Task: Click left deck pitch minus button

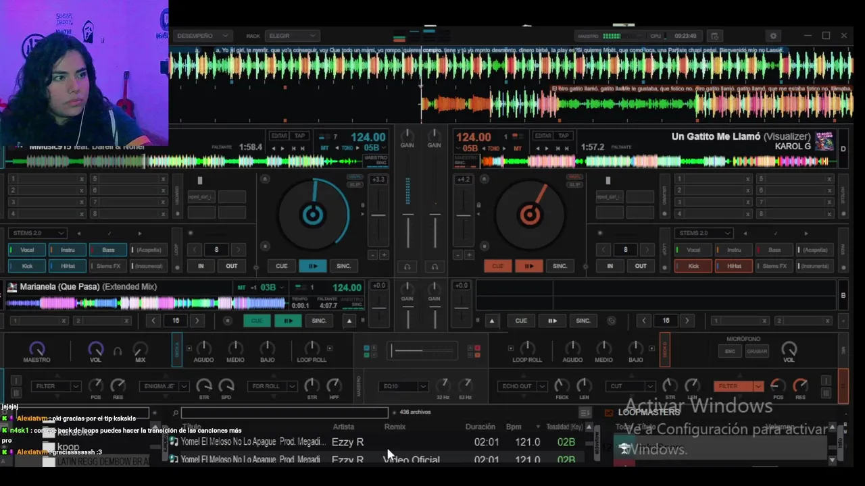Action: tap(372, 255)
